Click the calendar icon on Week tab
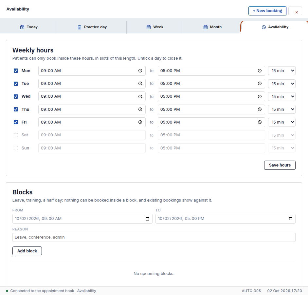Image resolution: width=308 pixels, height=295 pixels. tap(149, 27)
